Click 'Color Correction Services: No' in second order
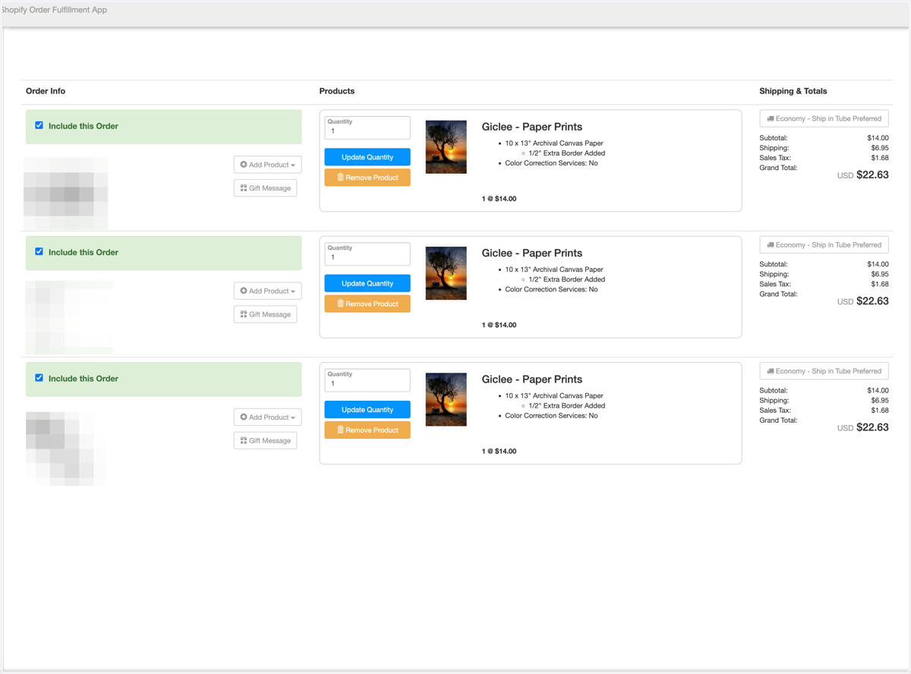Screen dimensions: 911x674 (551, 289)
